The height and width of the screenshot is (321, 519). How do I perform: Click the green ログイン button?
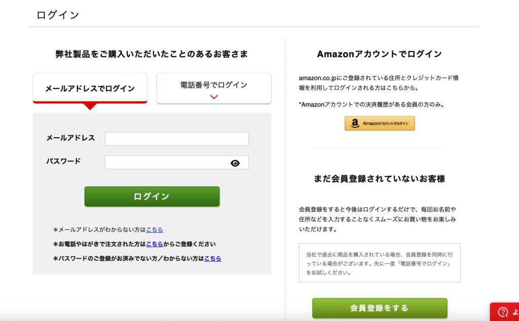[x=152, y=196]
